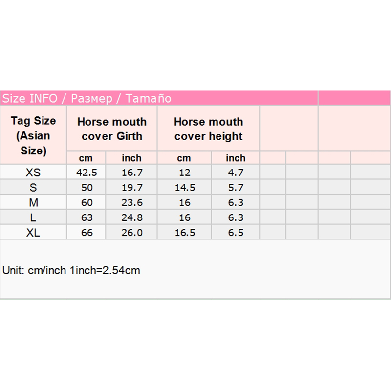Image resolution: width=391 pixels, height=391 pixels.
Task: Click the 4.7 inch height cell
Action: pos(236,173)
